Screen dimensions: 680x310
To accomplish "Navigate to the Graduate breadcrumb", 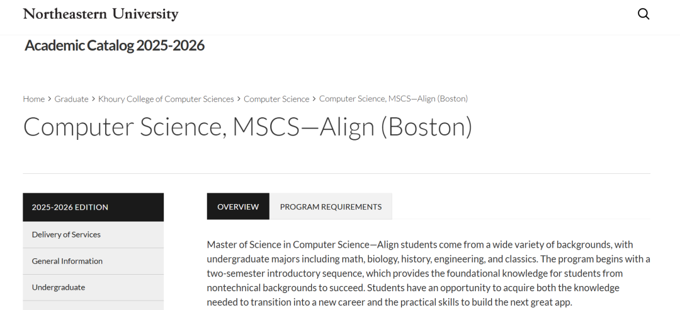I will [x=71, y=99].
